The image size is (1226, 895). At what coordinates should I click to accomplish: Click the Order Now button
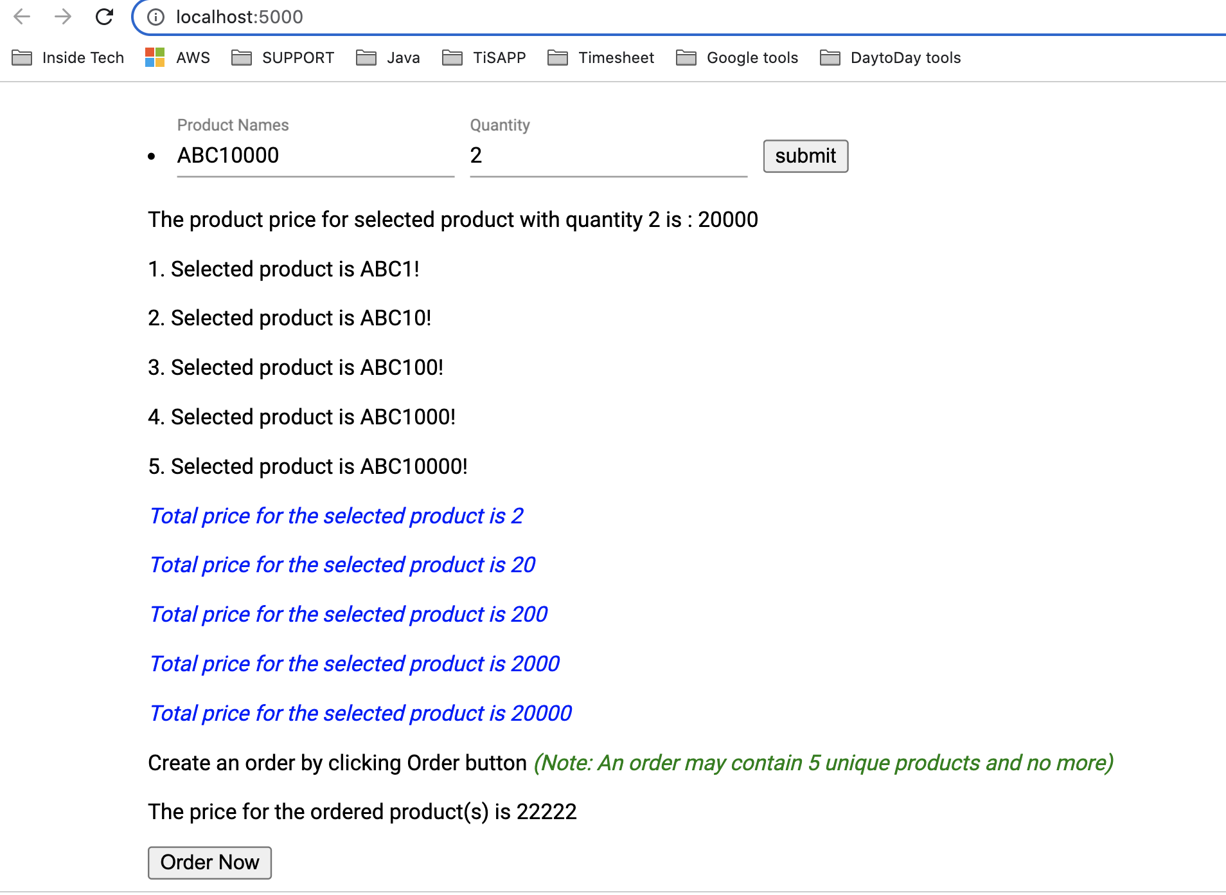pos(209,862)
